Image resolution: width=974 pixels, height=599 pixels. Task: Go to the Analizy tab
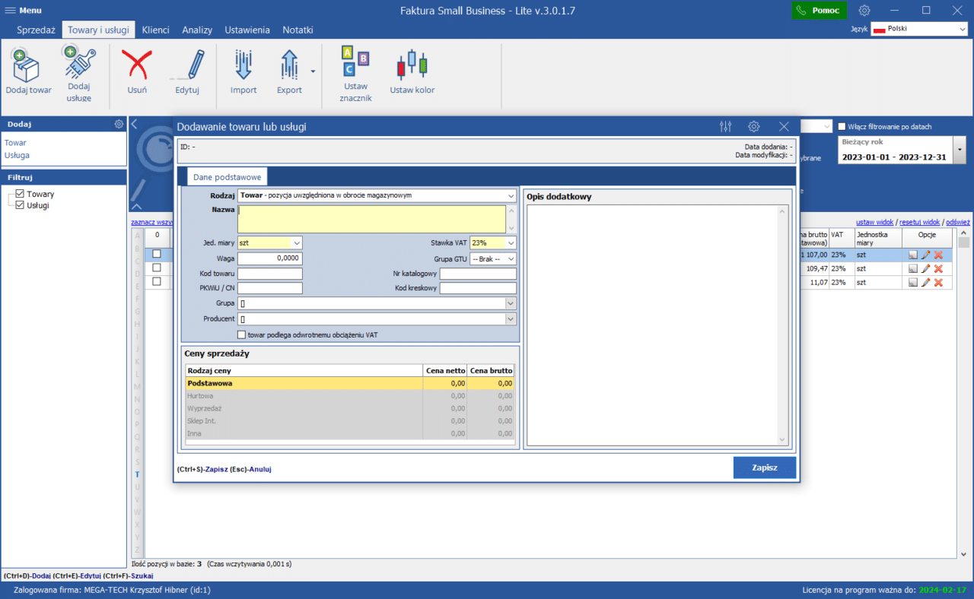(x=197, y=30)
